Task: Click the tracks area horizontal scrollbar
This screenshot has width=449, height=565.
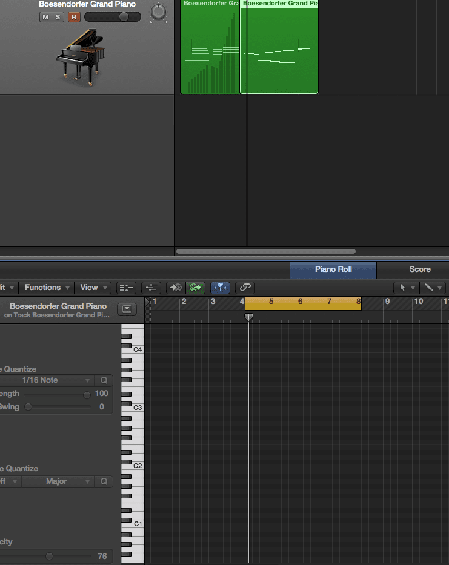Action: [266, 251]
